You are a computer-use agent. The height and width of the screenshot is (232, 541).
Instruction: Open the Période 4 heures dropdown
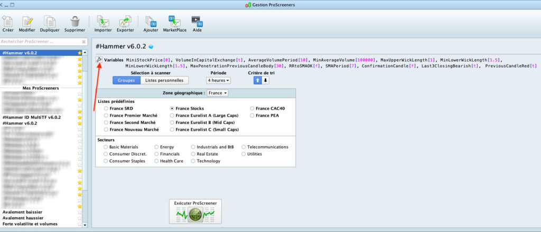pyautogui.click(x=219, y=81)
